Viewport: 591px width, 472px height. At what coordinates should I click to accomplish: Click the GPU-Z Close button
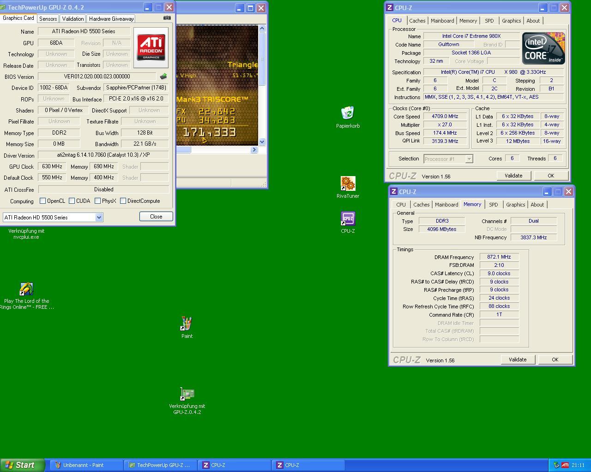(x=156, y=217)
